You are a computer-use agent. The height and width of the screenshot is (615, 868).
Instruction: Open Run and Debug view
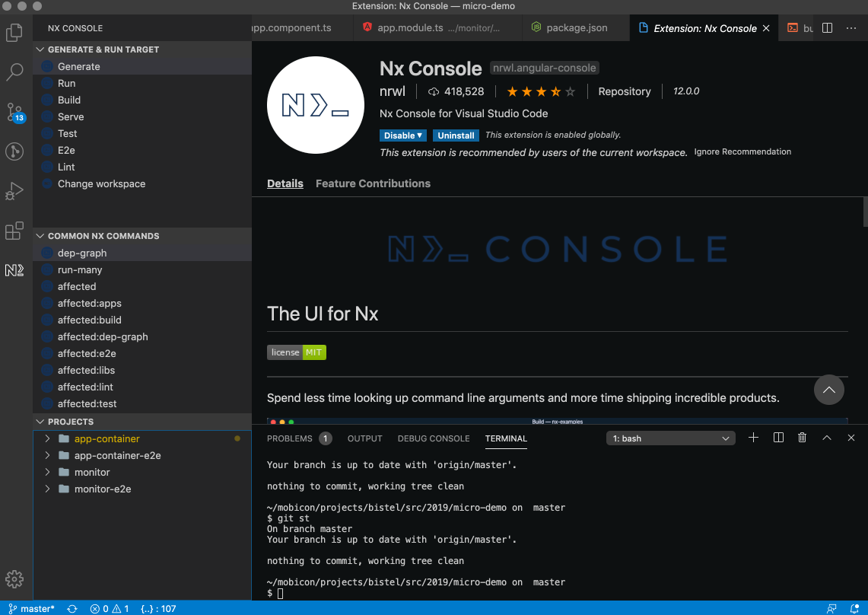14,190
